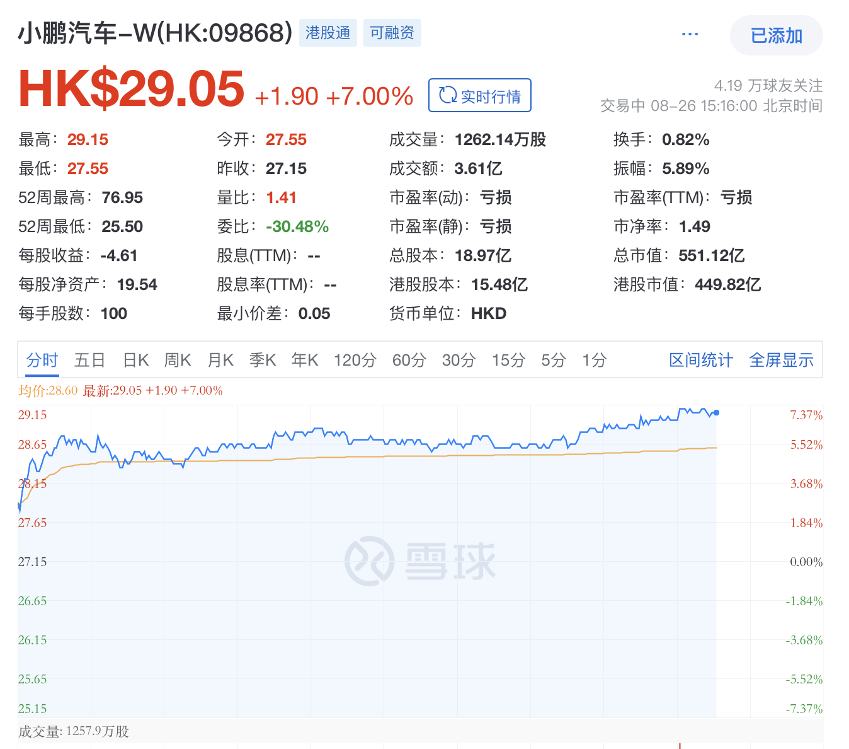Click the 每股净资产 value 19.54
The width and height of the screenshot is (849, 749).
(137, 284)
